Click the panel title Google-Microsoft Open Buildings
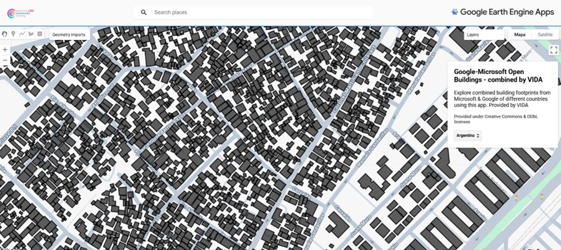Image resolution: width=561 pixels, height=250 pixels. click(x=498, y=76)
